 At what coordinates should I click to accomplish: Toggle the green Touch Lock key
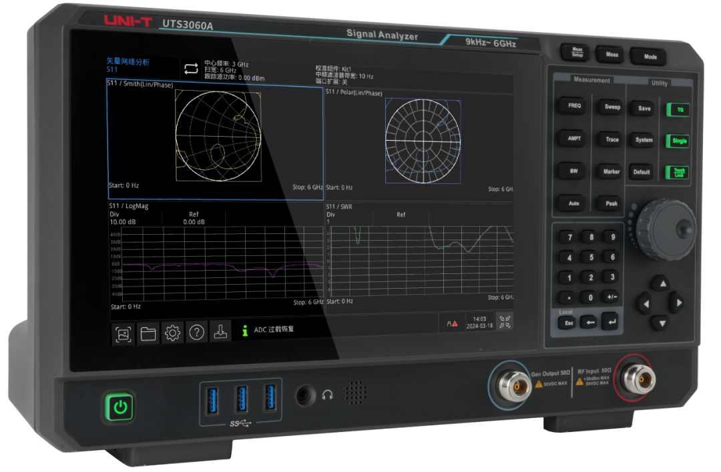coord(678,173)
